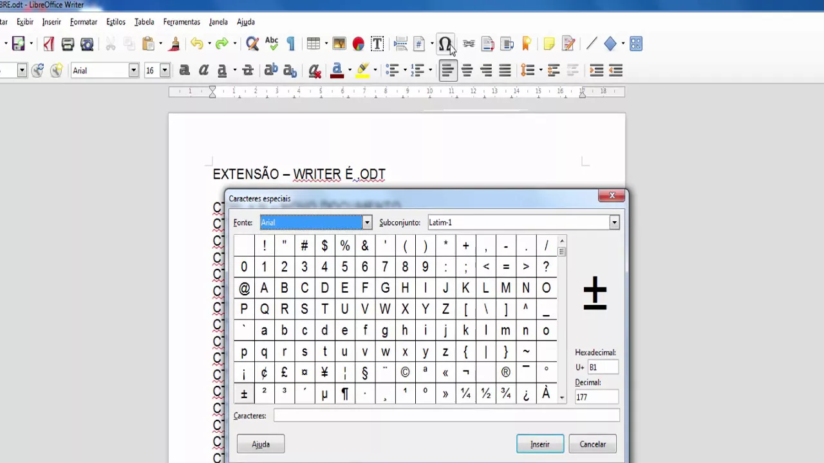Open the Tabela menu

point(144,22)
